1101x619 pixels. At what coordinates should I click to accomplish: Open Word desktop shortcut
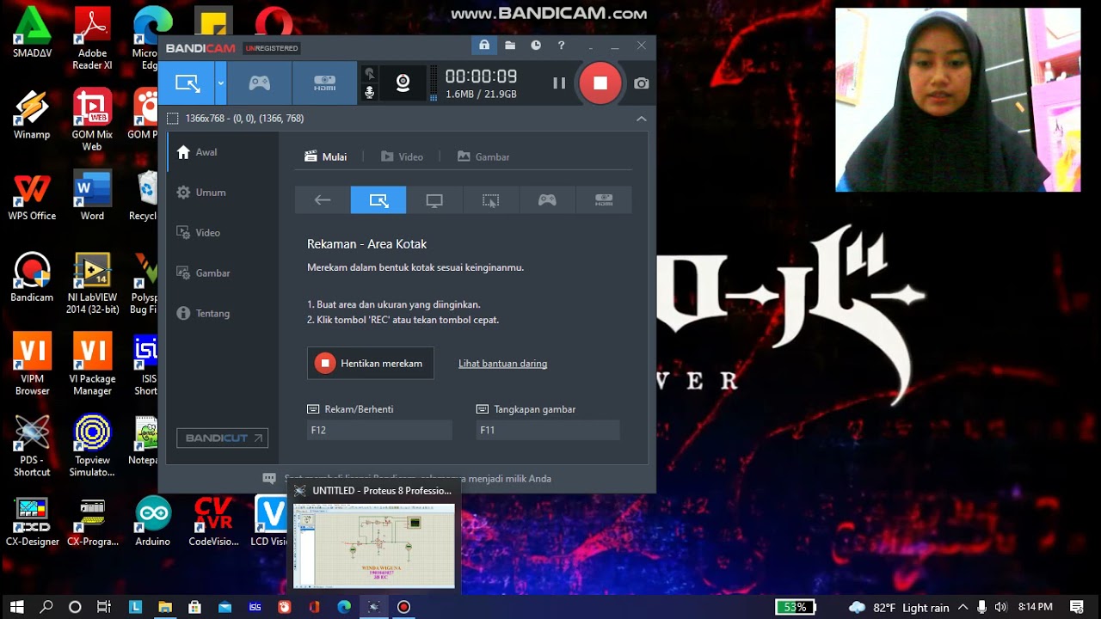pos(92,196)
